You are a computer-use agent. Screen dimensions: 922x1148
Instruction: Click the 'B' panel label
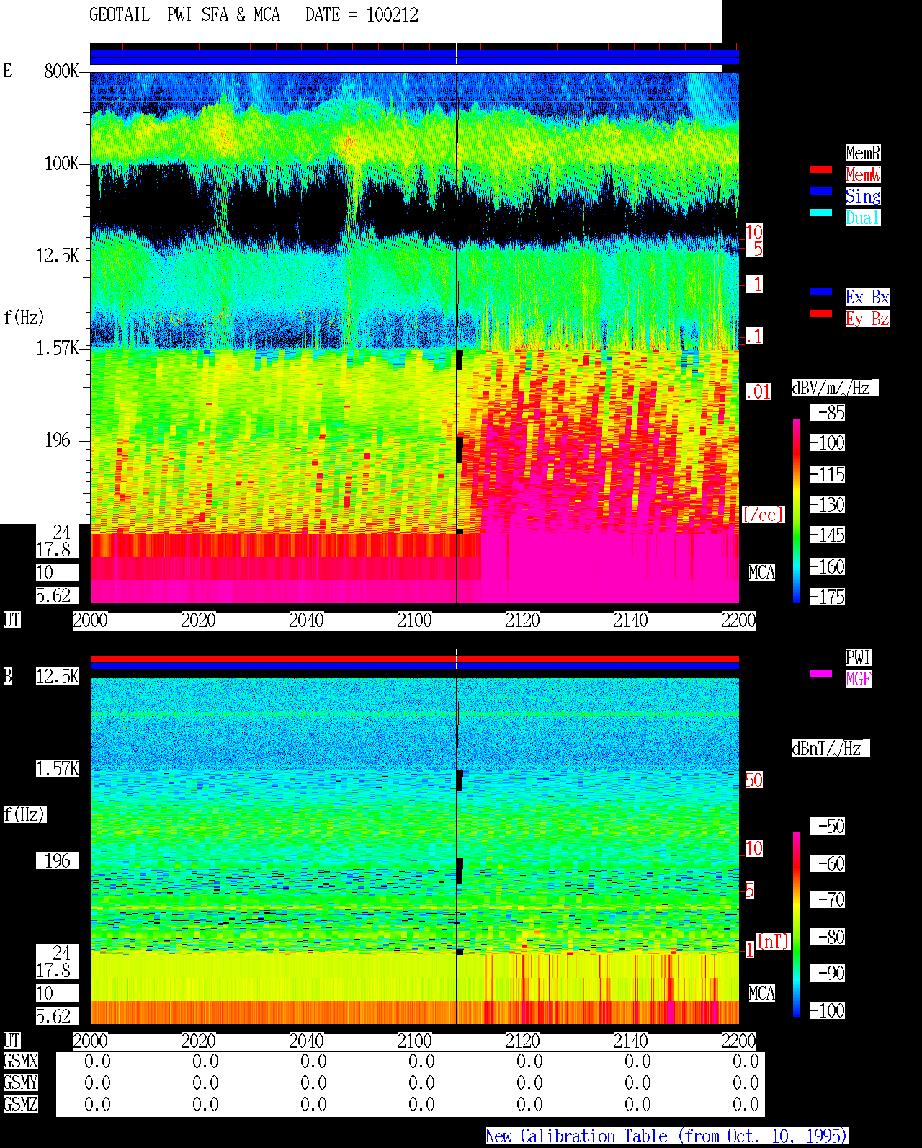(x=7, y=676)
